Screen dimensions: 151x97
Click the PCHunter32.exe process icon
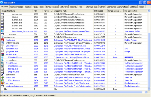[x=2, y=57]
